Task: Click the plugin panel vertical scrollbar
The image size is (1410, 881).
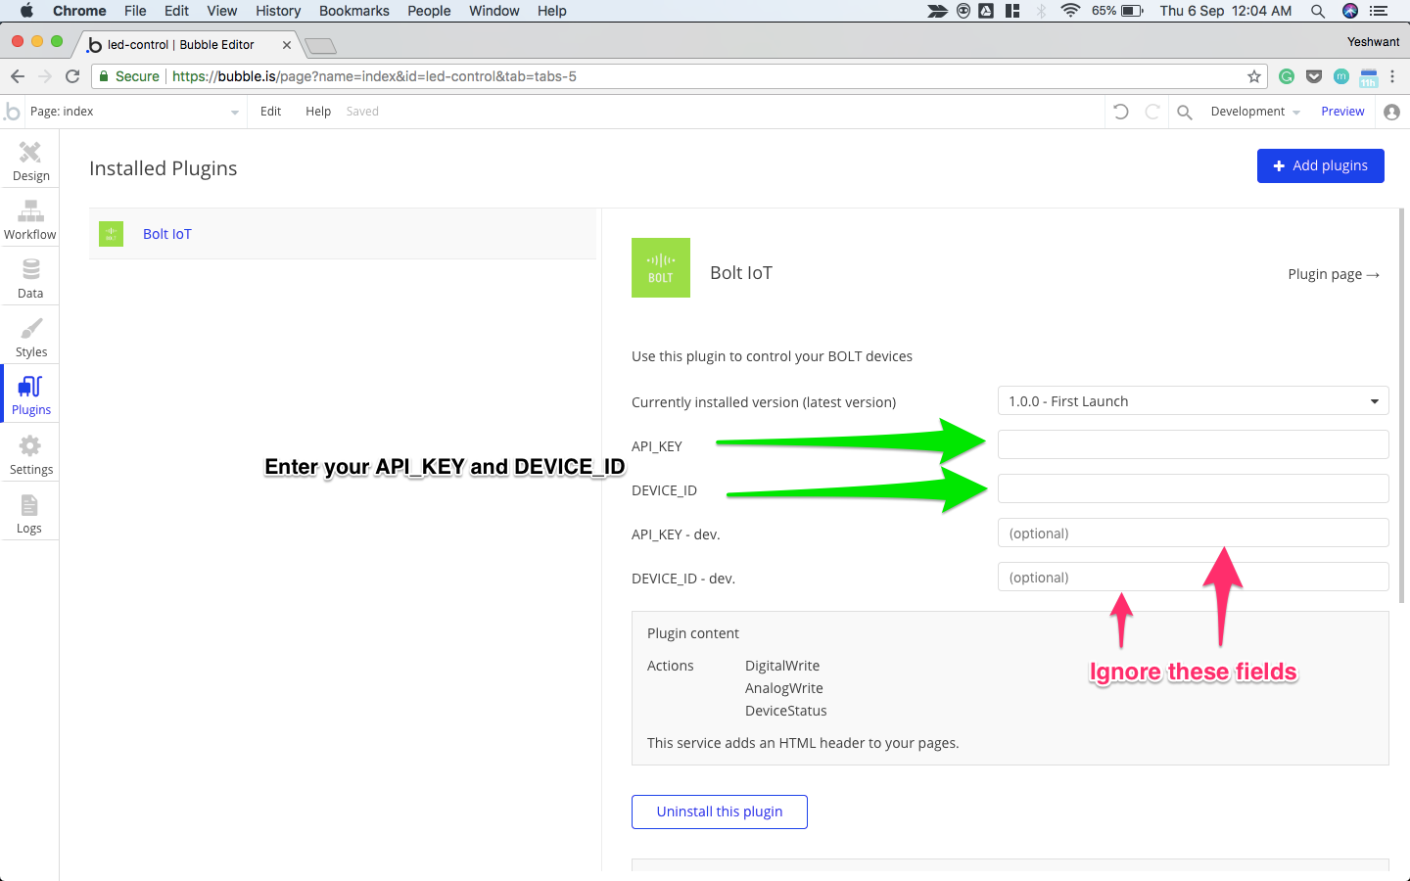Action: tap(1400, 406)
